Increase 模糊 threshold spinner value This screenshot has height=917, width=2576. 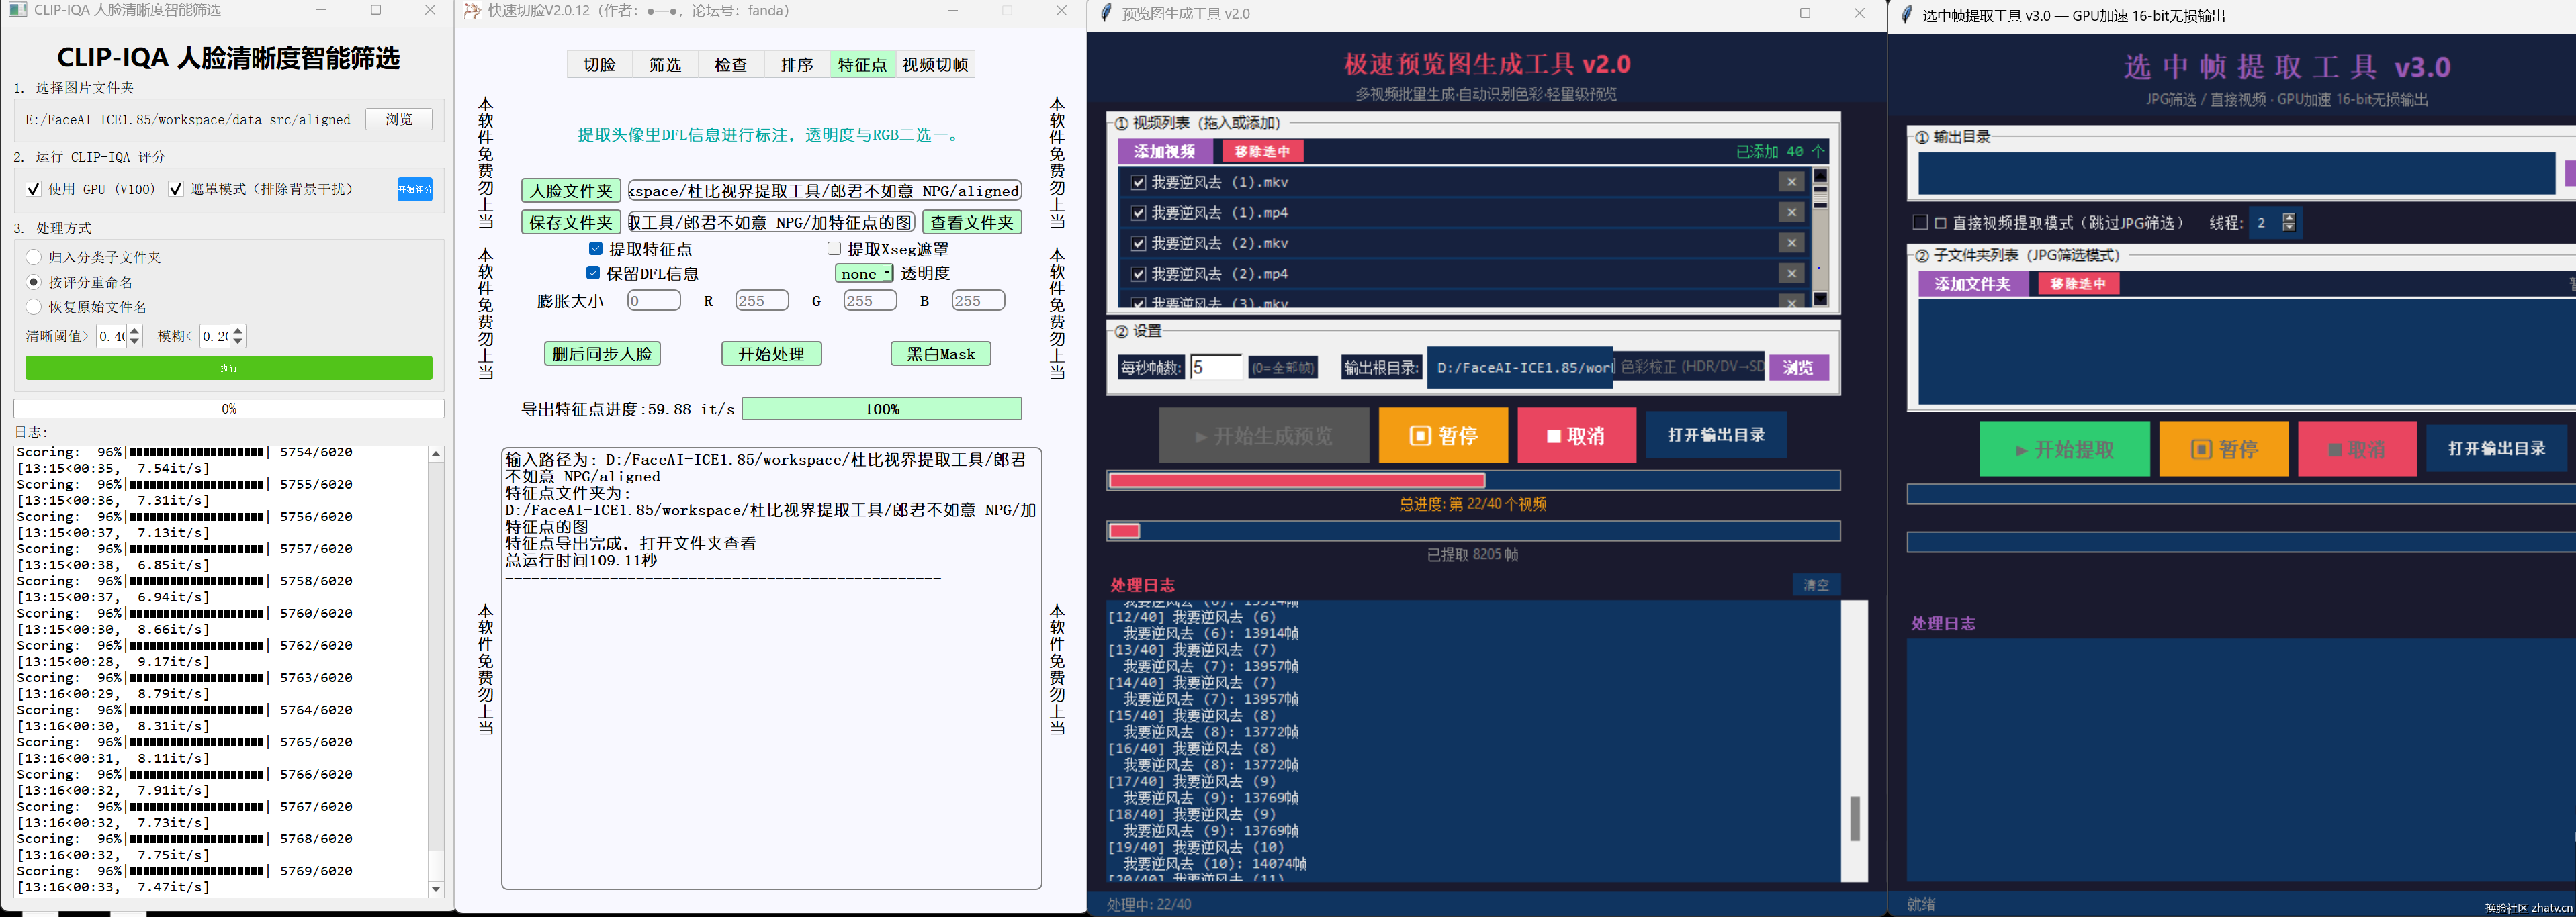pyautogui.click(x=238, y=331)
